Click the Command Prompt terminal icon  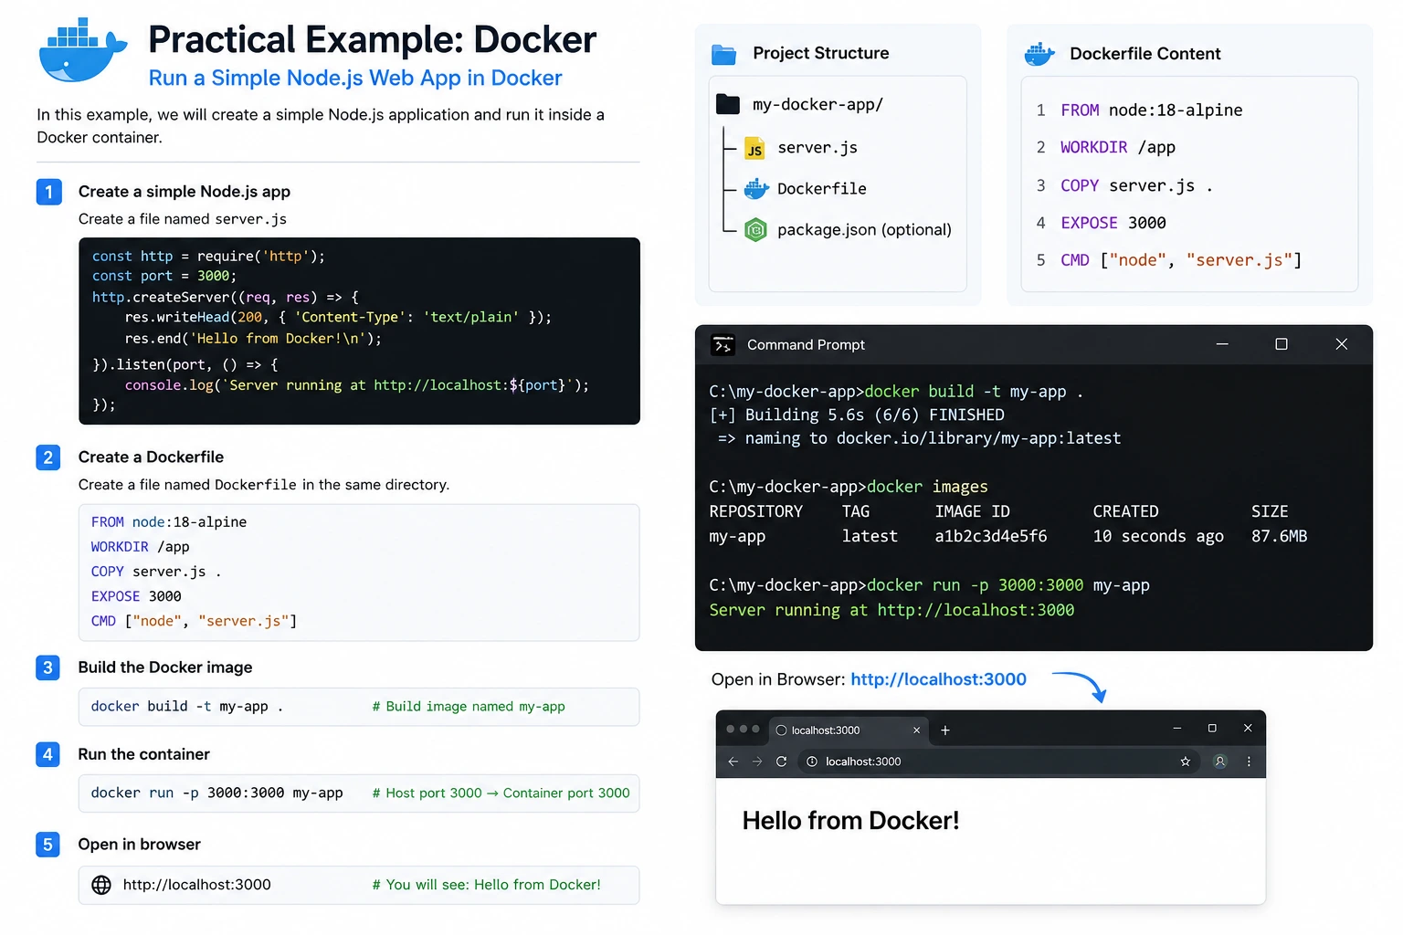pos(723,345)
